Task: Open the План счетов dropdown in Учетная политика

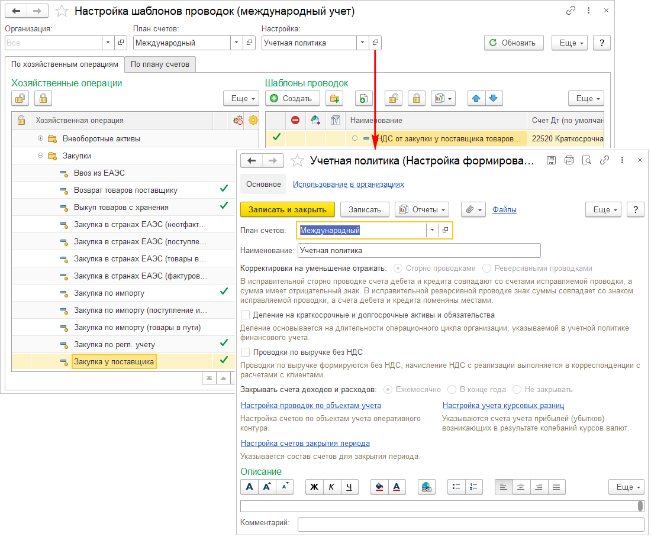Action: pos(432,230)
